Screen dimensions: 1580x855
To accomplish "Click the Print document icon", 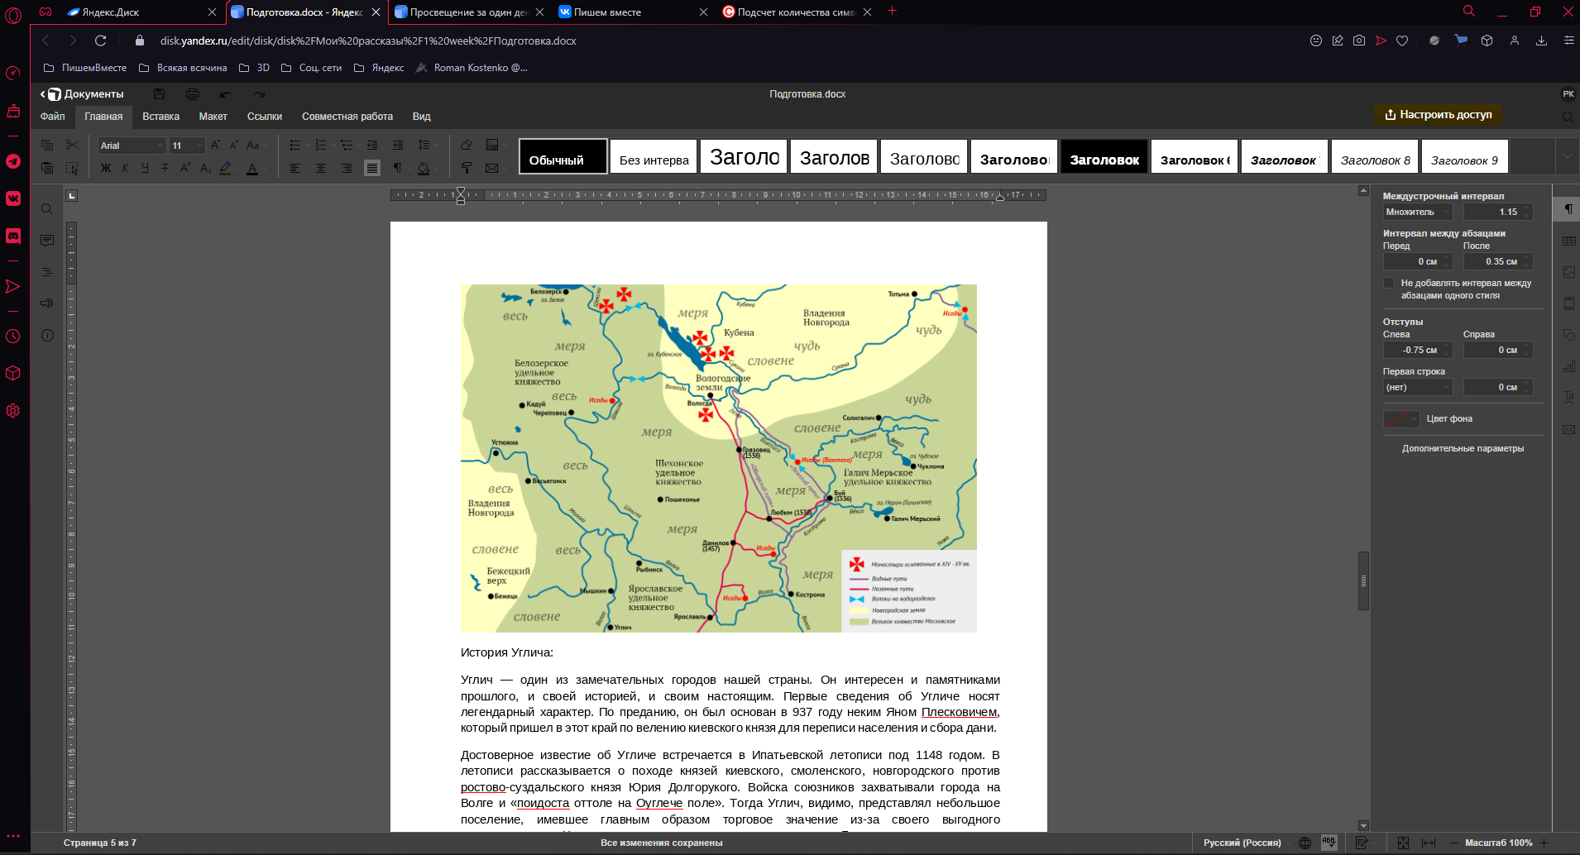I will [x=193, y=94].
